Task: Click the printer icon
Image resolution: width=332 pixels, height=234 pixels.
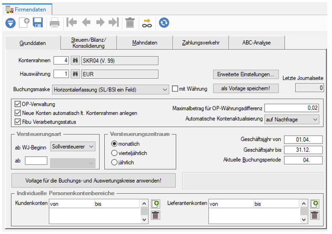Action: pos(55,23)
